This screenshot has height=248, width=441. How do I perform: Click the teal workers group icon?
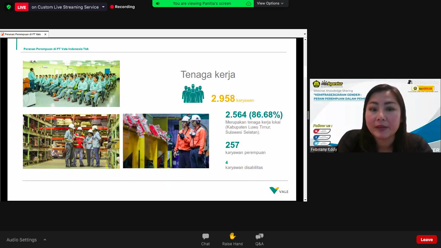pyautogui.click(x=193, y=94)
